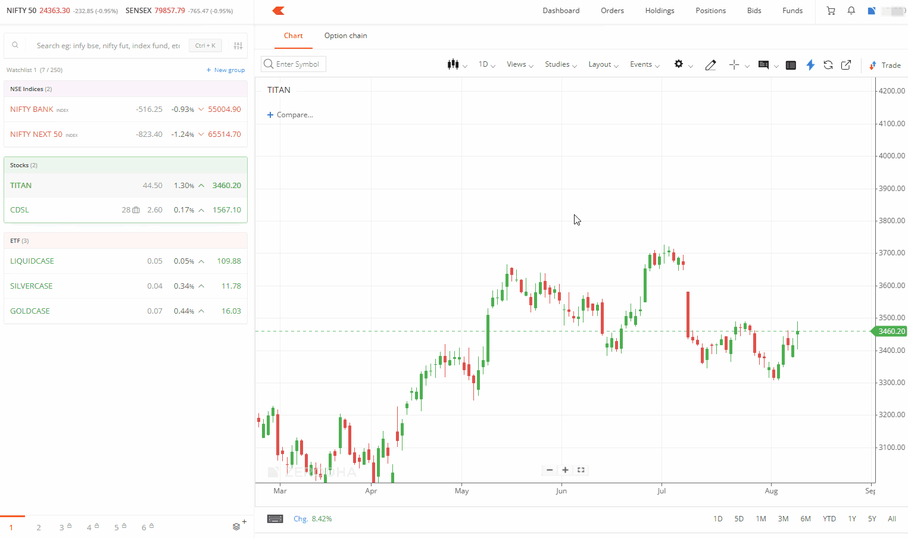Open the notifications bell
908x538 pixels.
coord(851,11)
